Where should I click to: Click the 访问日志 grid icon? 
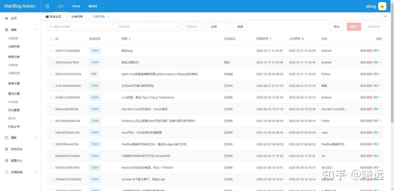7,149
